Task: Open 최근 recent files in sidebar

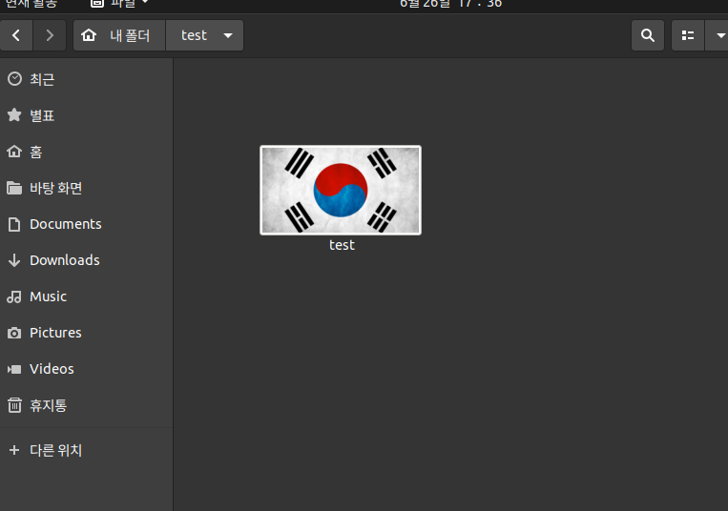Action: pos(87,79)
